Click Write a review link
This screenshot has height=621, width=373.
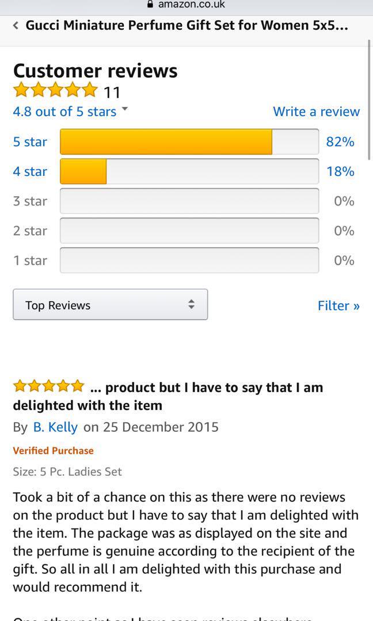(316, 112)
